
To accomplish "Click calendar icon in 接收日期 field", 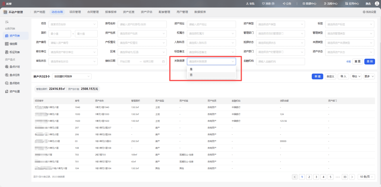I will click(x=163, y=61).
